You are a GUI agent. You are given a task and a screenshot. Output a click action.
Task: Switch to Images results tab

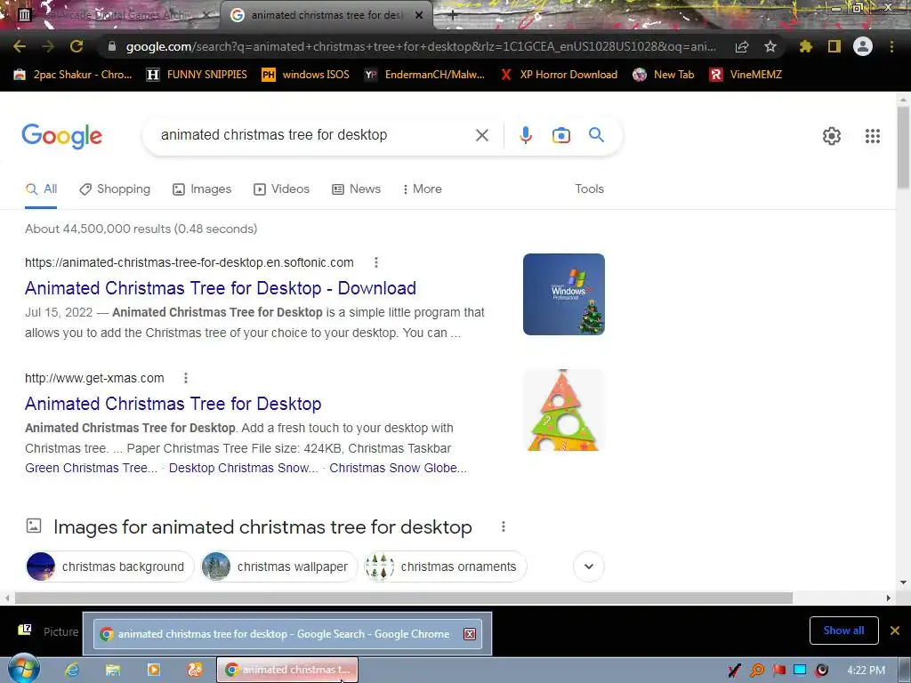[x=202, y=189]
